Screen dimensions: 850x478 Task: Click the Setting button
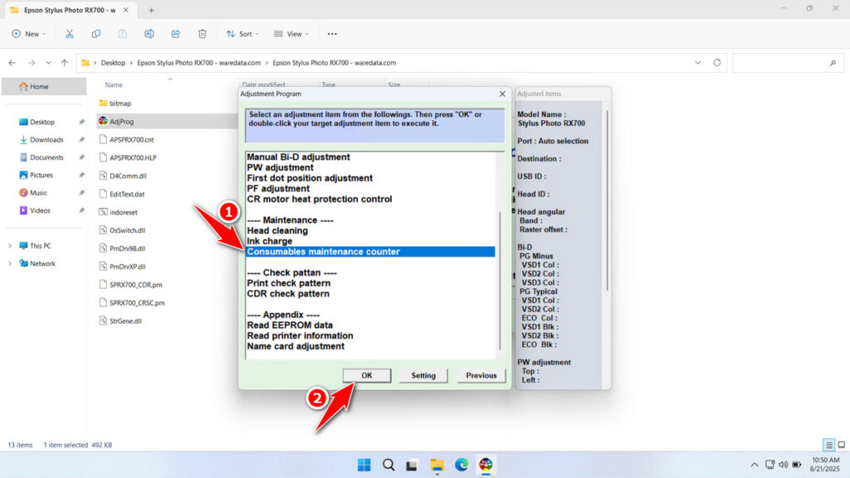(423, 375)
